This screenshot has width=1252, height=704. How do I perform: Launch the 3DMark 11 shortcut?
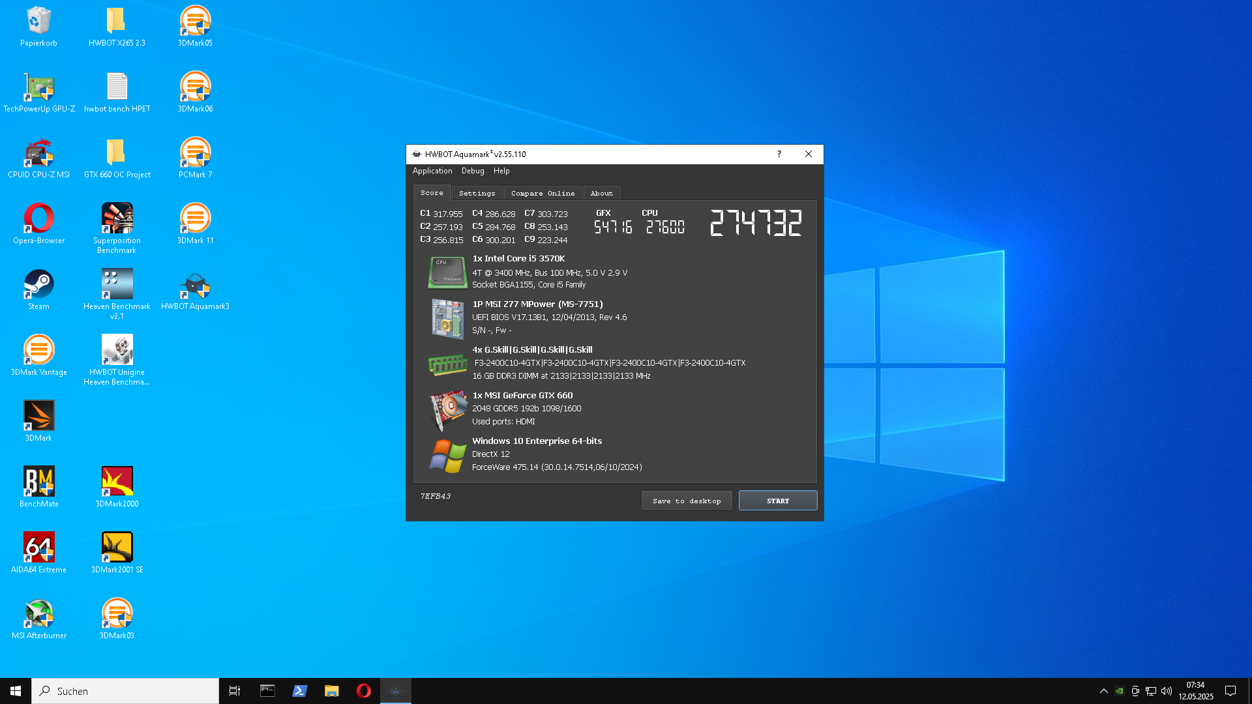pos(195,224)
